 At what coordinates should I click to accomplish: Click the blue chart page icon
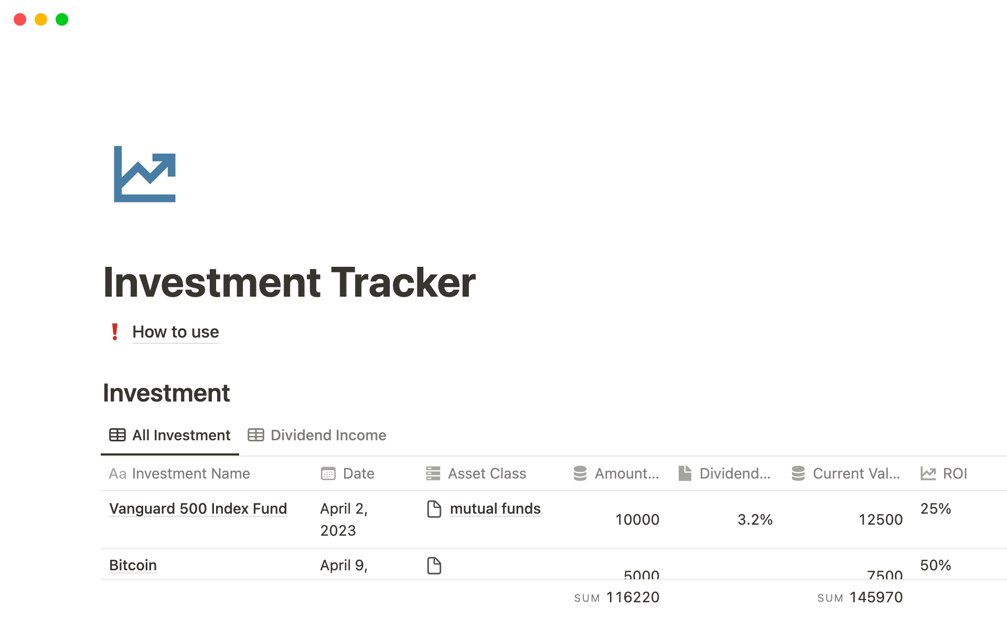click(145, 174)
